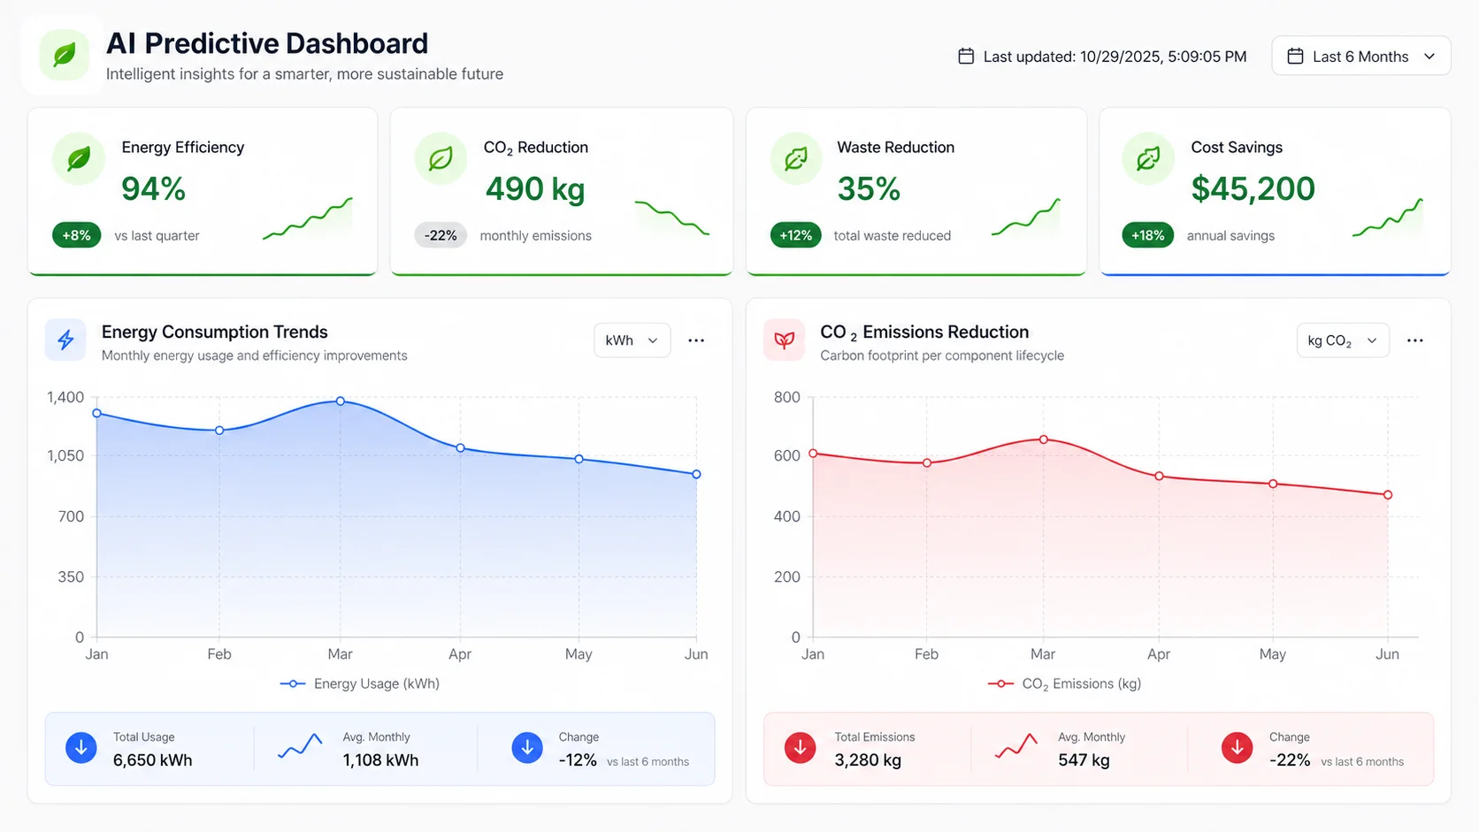
Task: Click the calendar icon near last updated timestamp
Action: tap(965, 56)
